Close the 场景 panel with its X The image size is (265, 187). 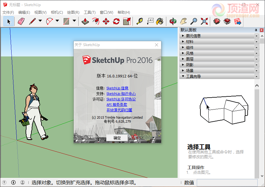pos(256,70)
